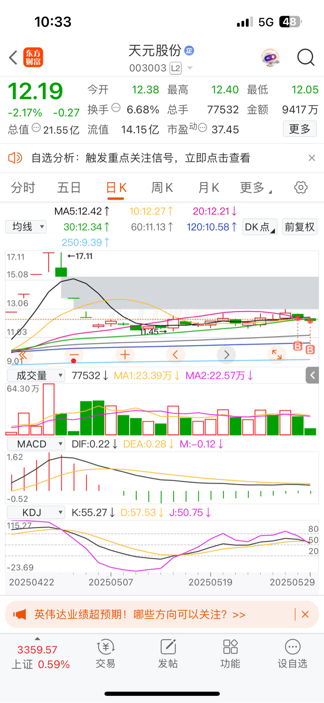Switch to the 周K tab
This screenshot has width=324, height=703.
pos(162,188)
